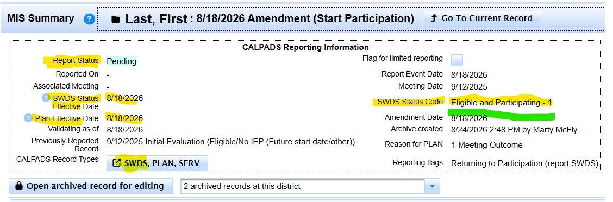Click the up arrow icon in Go To Current Record
This screenshot has height=202, width=613.
coord(433,18)
